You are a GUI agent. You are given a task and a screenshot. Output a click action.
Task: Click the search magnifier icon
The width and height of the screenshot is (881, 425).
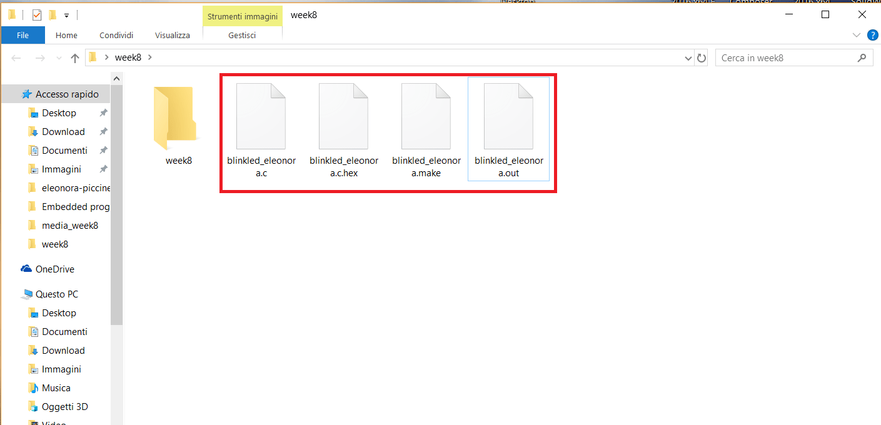862,57
